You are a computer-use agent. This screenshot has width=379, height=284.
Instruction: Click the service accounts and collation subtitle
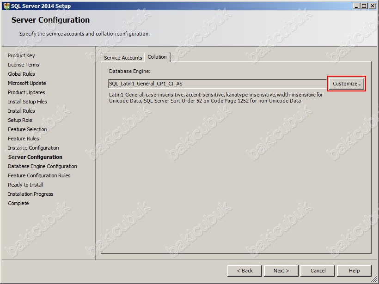(85, 34)
